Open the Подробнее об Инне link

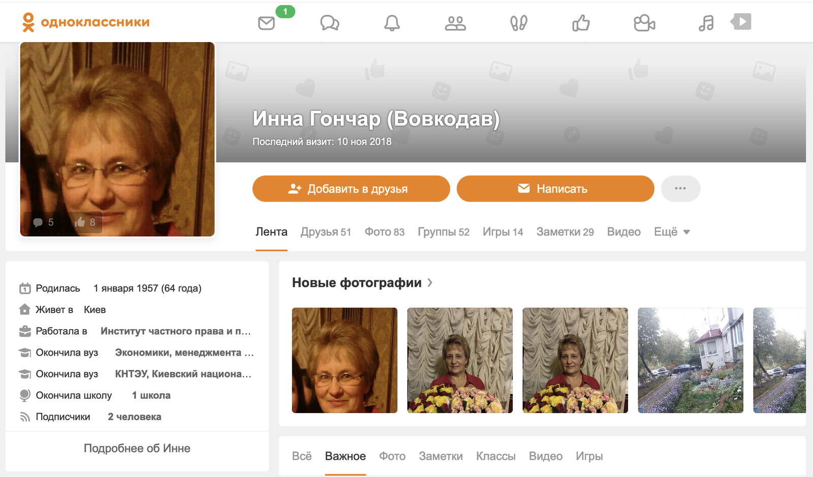[x=137, y=448]
